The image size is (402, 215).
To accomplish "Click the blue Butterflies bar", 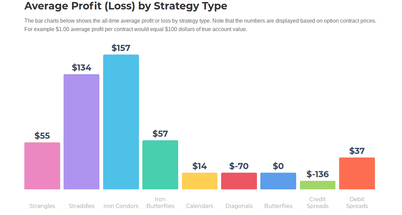I will 278,181.
